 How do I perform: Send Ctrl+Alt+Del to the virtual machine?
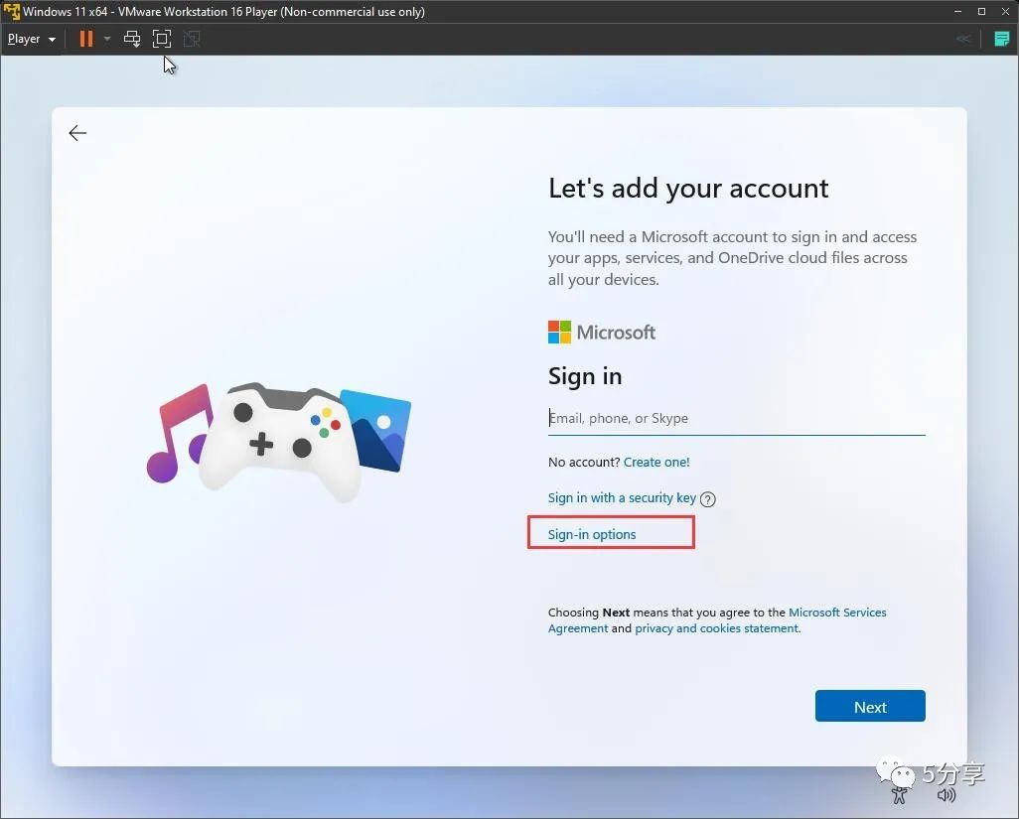(x=132, y=39)
